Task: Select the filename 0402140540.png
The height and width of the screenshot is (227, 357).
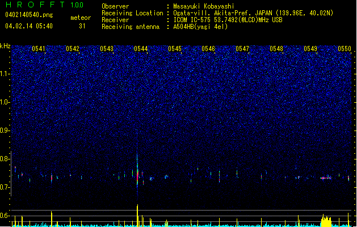Action: (x=29, y=15)
